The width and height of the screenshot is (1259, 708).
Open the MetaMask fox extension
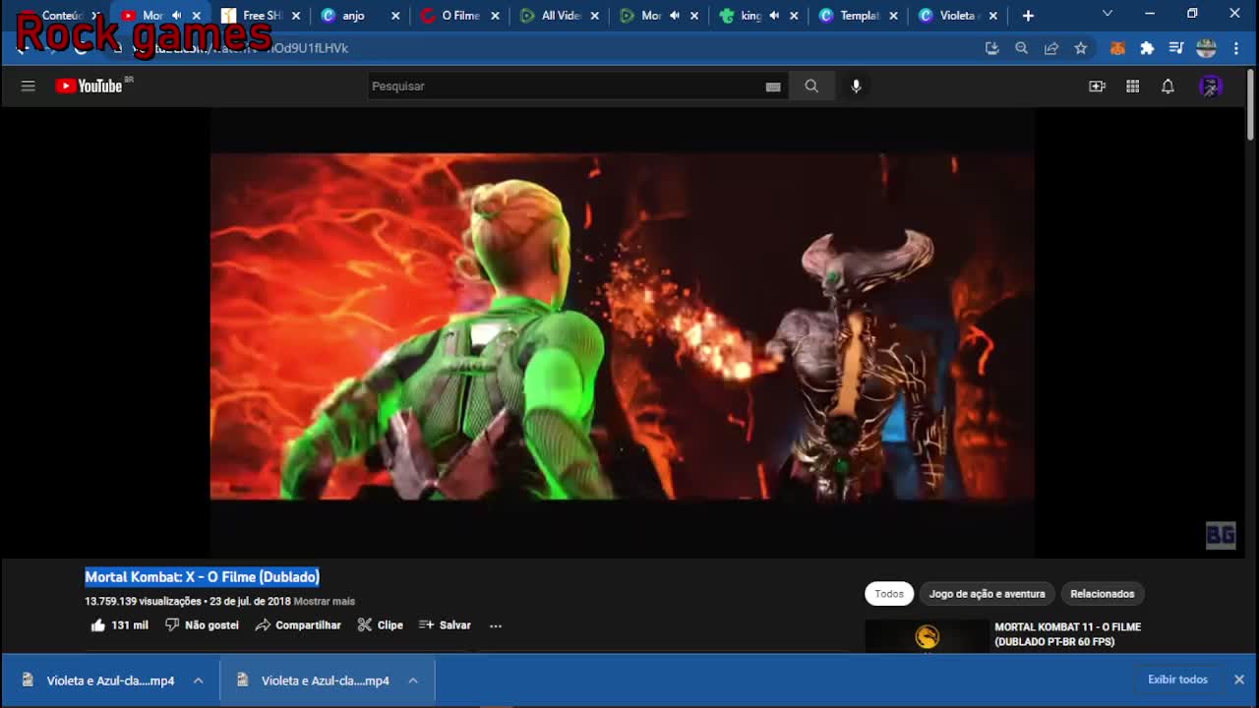1117,48
